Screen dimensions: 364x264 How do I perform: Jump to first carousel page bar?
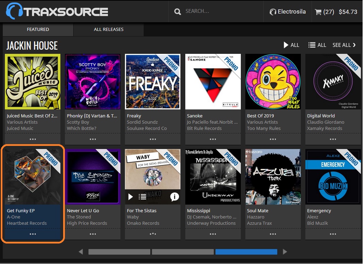(119, 252)
